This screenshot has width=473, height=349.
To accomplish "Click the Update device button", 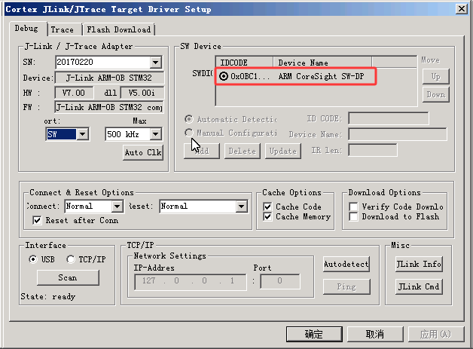I will 283,151.
